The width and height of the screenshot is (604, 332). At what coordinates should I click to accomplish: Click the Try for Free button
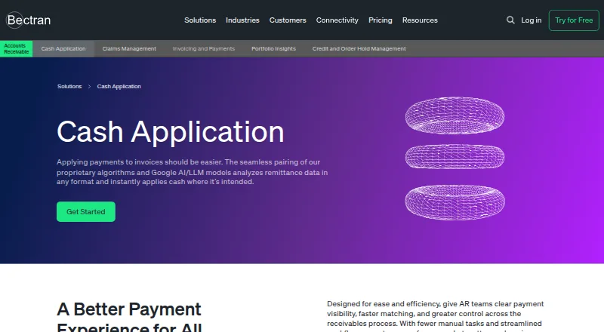(x=574, y=20)
